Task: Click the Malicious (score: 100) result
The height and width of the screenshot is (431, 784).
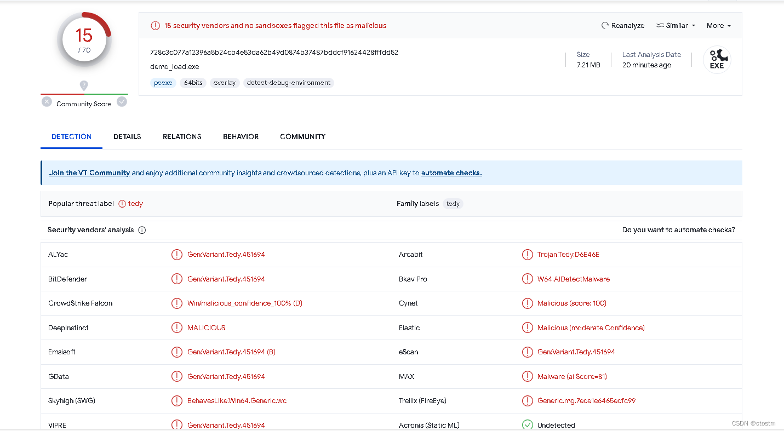Action: click(x=572, y=303)
